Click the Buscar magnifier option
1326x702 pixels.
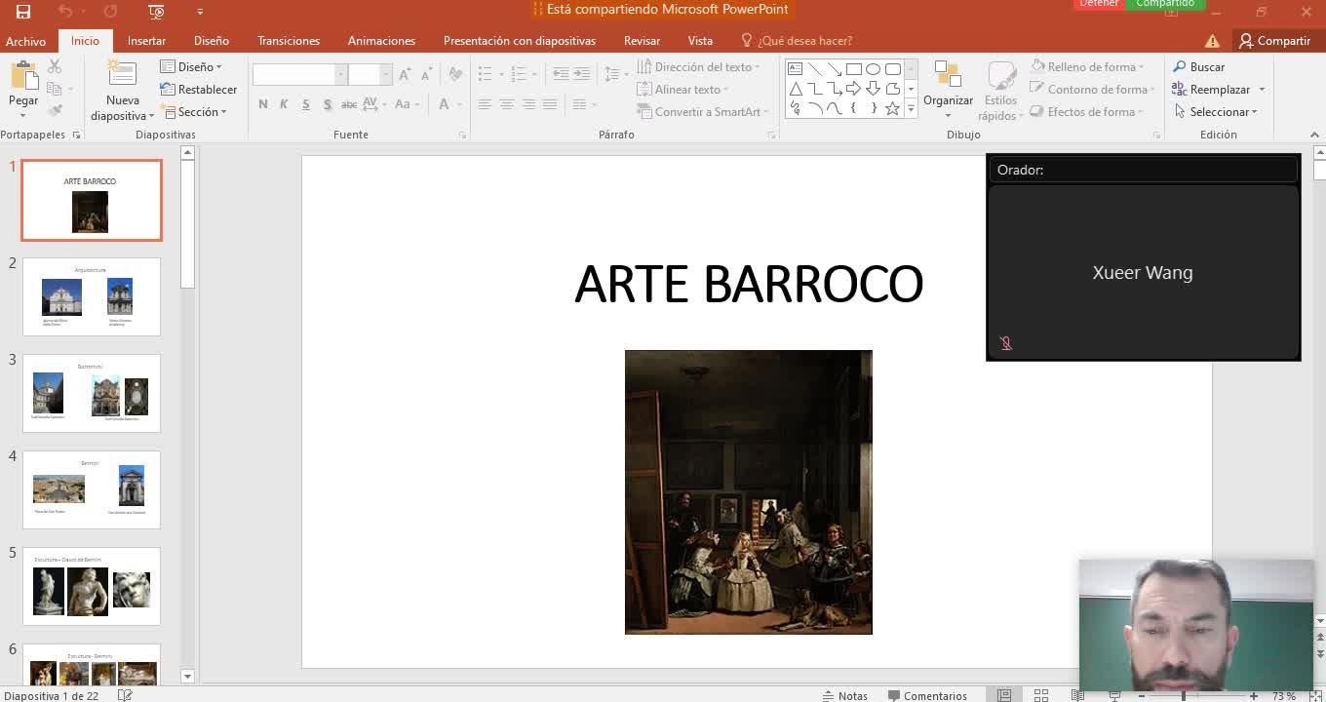click(x=1198, y=67)
